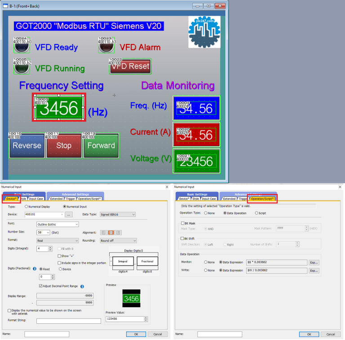Image resolution: width=345 pixels, height=340 pixels.
Task: Expand the Font dropdown showing Outline Gothic
Action: click(57, 224)
